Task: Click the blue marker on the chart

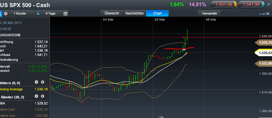Action: pos(184,49)
